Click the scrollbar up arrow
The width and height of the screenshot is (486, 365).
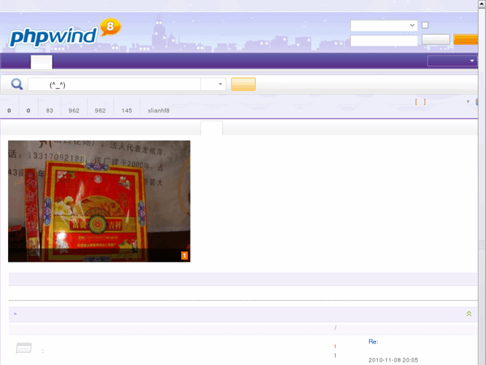point(482,4)
